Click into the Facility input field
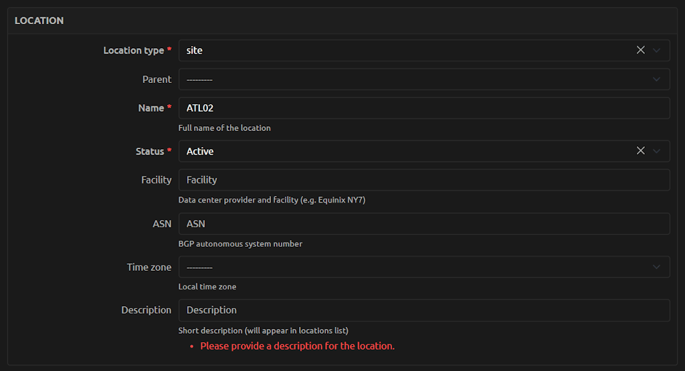Viewport: 685px width, 371px height. 423,180
